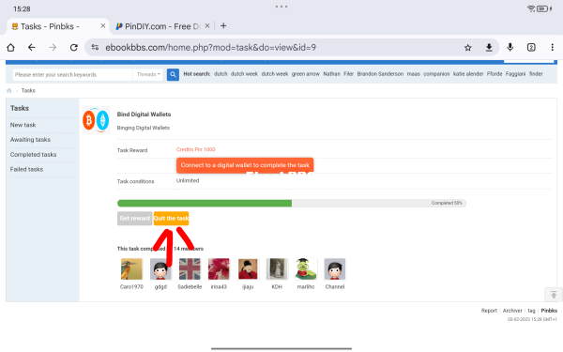
Task: Open Caro1970's avatar thumbnail
Action: [131, 268]
